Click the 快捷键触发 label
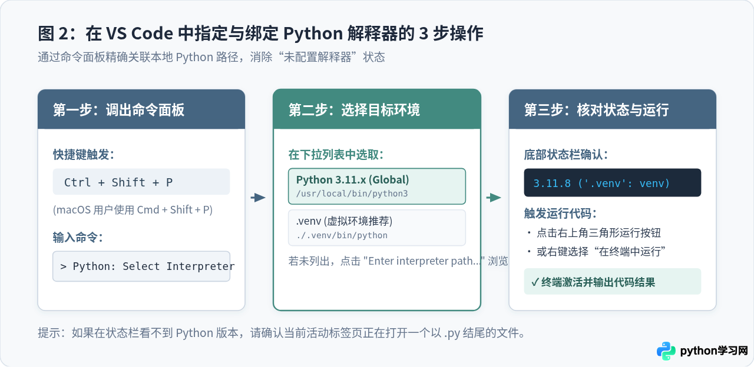Image resolution: width=754 pixels, height=367 pixels. pos(84,155)
